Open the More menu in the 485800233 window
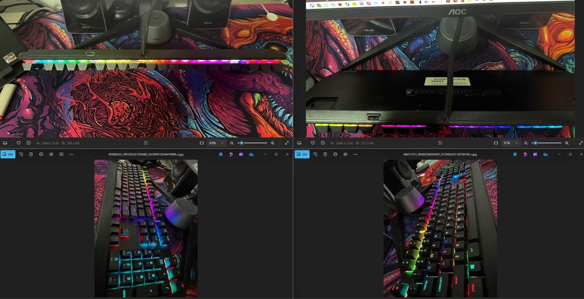Image resolution: width=584 pixels, height=299 pixels. (x=71, y=154)
